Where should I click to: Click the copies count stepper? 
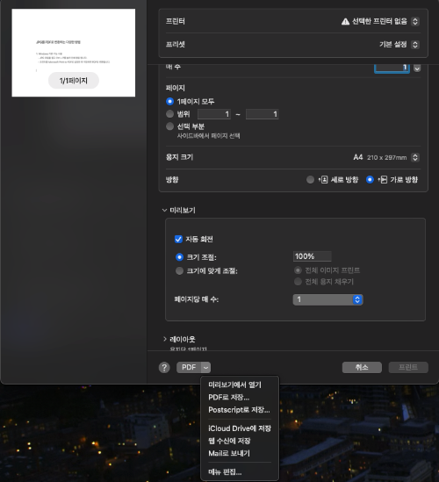pyautogui.click(x=417, y=68)
